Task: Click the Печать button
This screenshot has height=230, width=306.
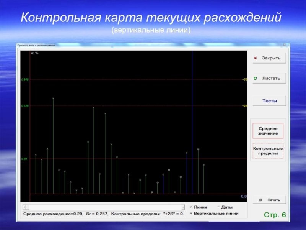Action: (269, 200)
